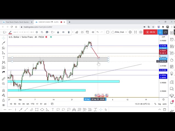
Task: Pick the ruler measure tool
Action: click(x=4, y=79)
